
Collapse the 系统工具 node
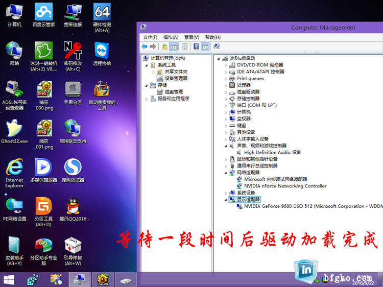pyautogui.click(x=147, y=65)
